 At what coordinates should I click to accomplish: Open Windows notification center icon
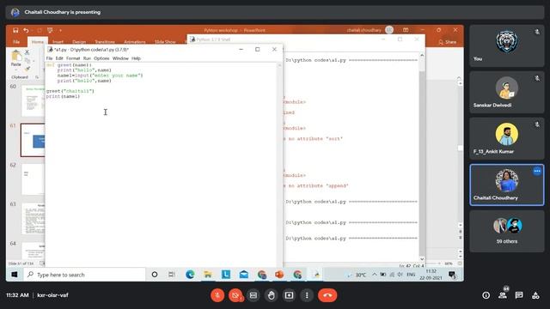pyautogui.click(x=452, y=275)
